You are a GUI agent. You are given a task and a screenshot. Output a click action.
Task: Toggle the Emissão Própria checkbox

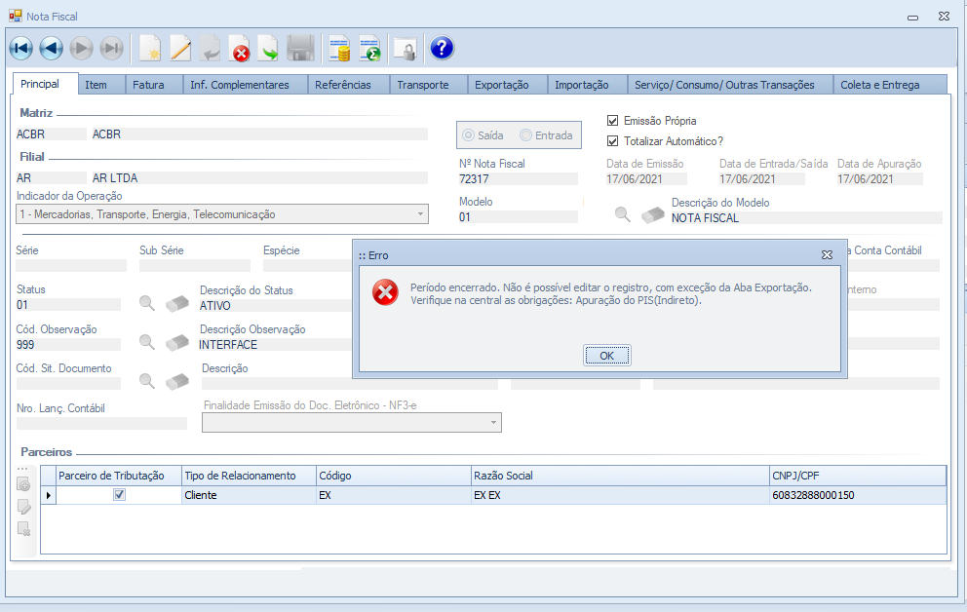pos(613,121)
